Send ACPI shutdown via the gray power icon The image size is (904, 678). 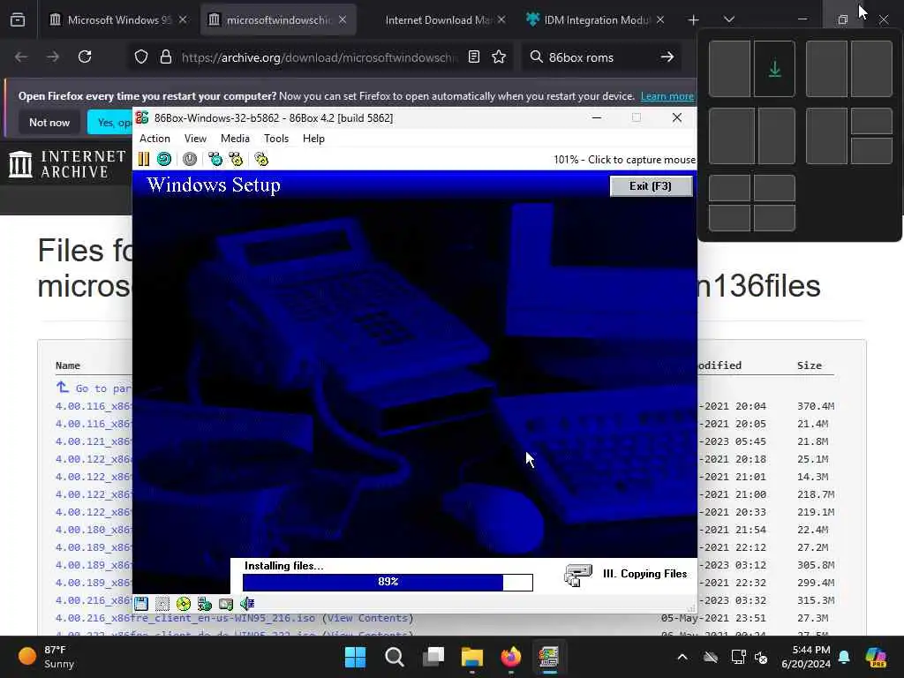pyautogui.click(x=190, y=159)
